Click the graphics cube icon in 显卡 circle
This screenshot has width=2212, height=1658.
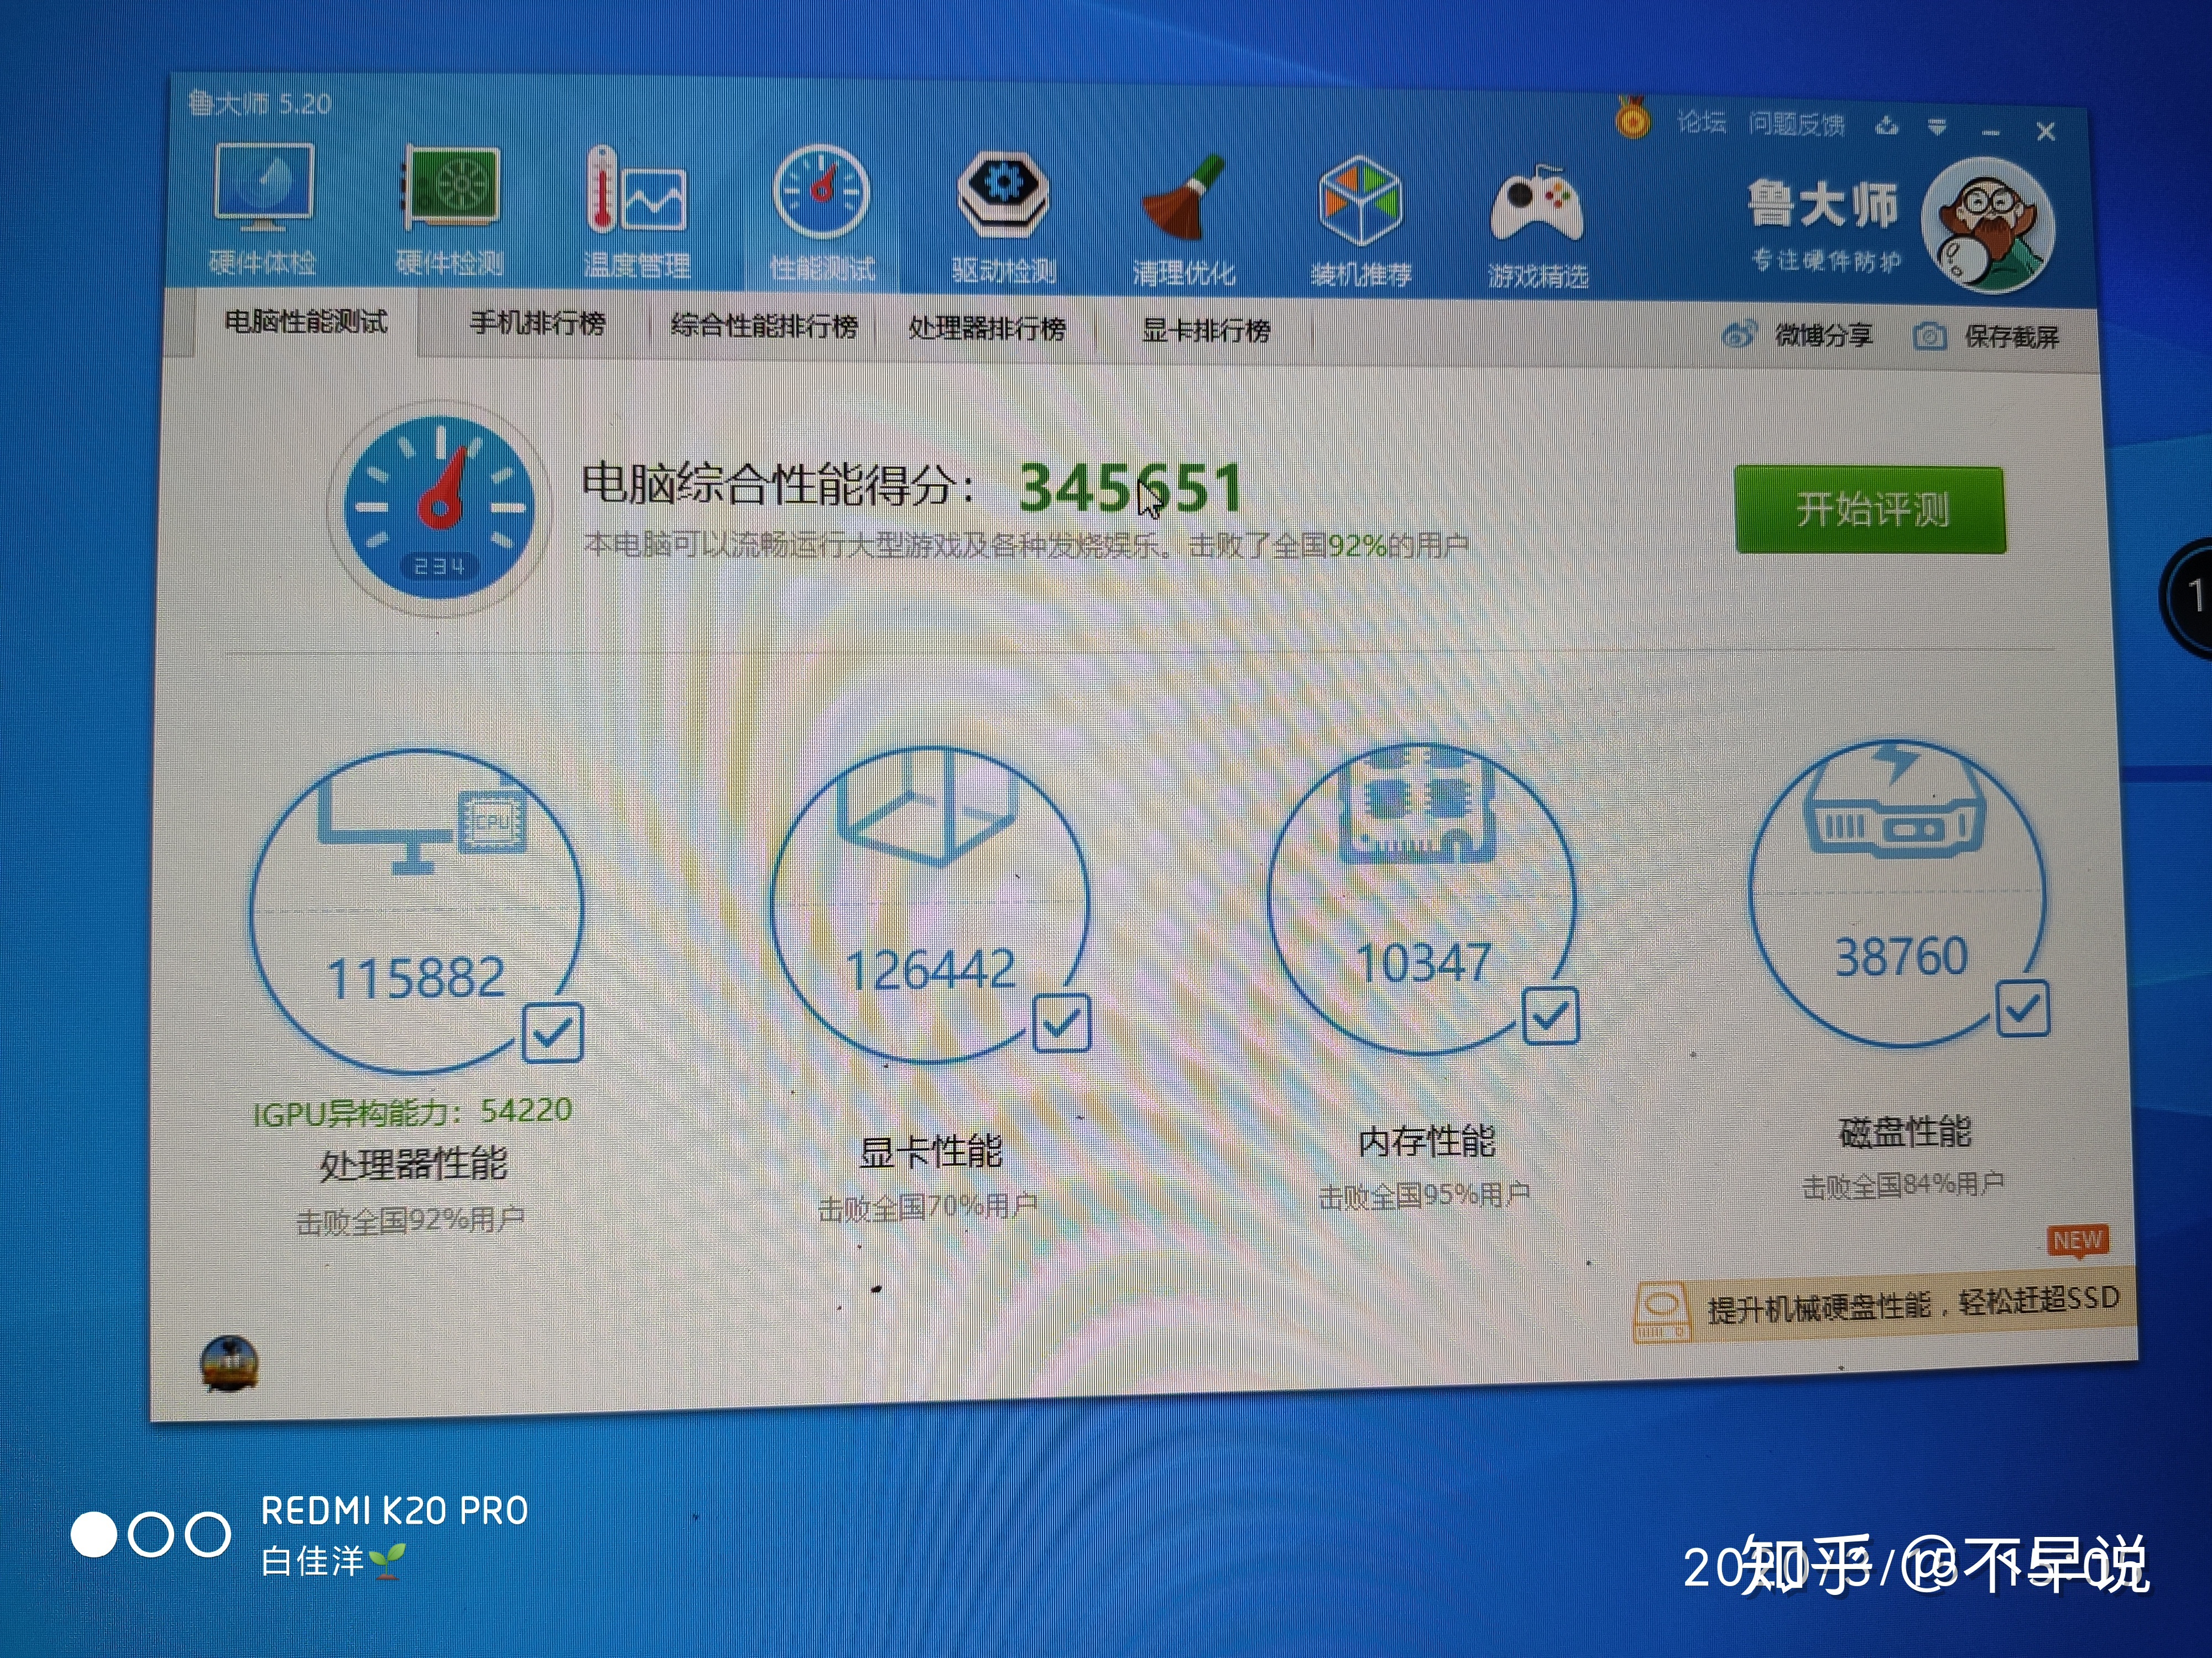coord(929,810)
